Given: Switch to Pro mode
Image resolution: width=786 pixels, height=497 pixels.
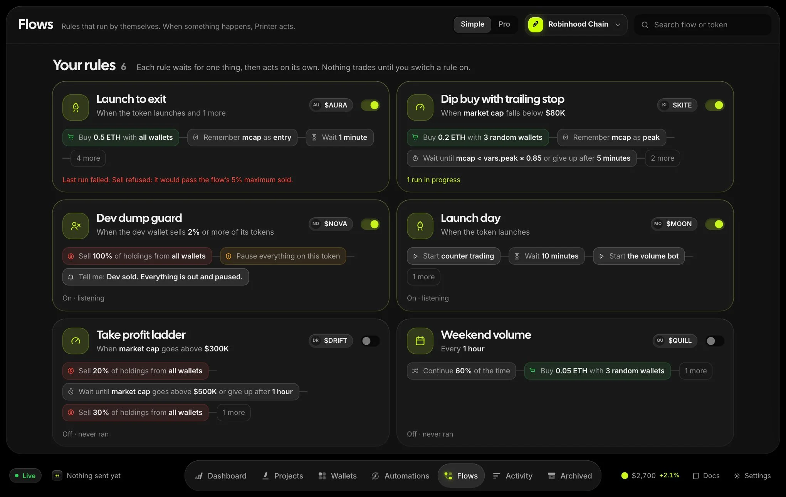Looking at the screenshot, I should point(504,24).
